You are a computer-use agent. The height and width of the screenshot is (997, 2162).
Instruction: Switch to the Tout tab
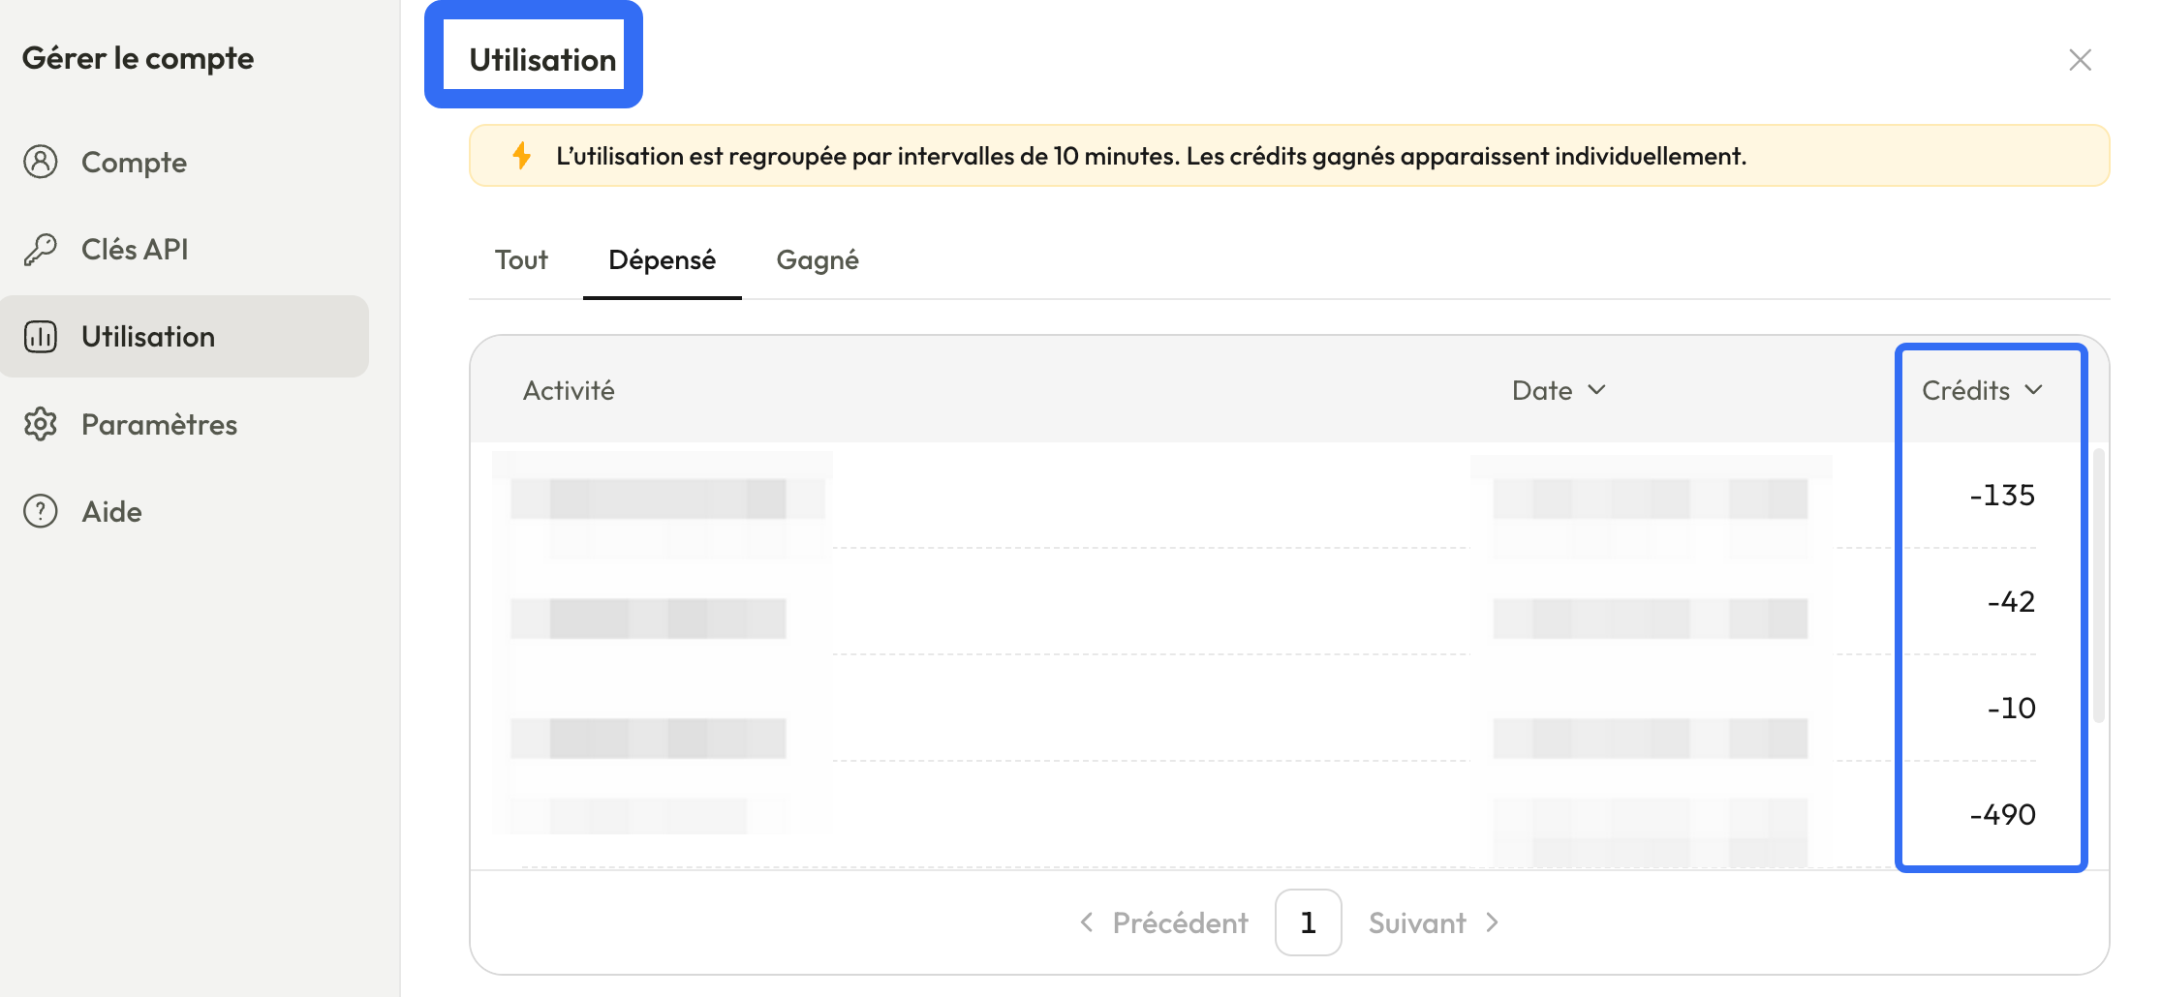(x=521, y=259)
